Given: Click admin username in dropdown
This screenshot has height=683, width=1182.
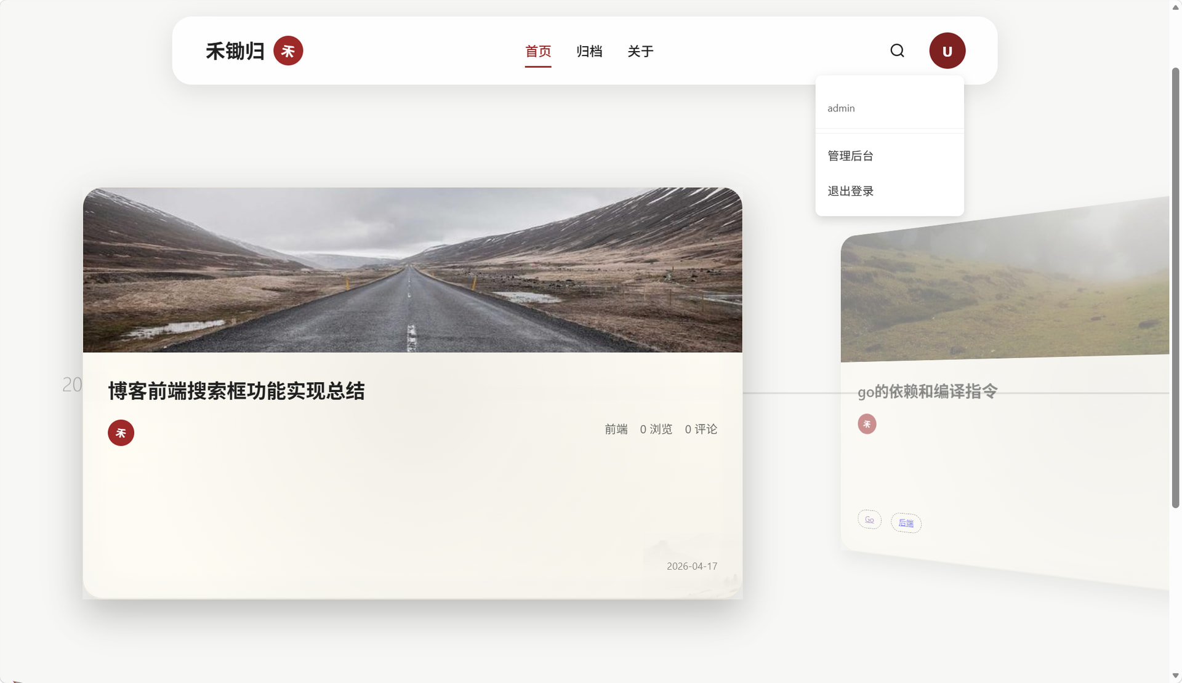Looking at the screenshot, I should coord(841,108).
